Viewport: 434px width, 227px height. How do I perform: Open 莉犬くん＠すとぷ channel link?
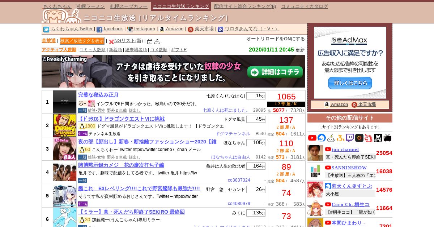coord(352,186)
